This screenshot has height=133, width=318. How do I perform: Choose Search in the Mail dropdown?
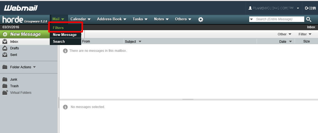click(x=59, y=42)
